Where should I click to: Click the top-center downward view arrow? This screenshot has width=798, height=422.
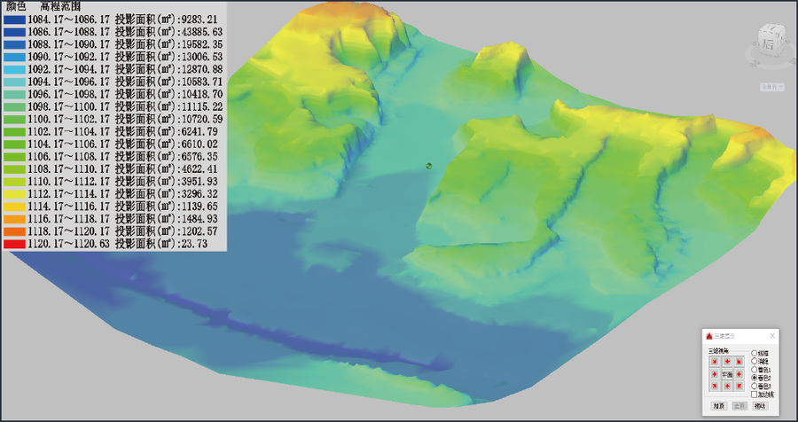point(727,362)
